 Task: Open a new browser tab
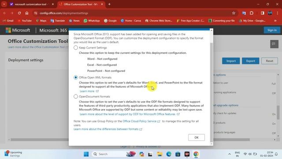109,4
